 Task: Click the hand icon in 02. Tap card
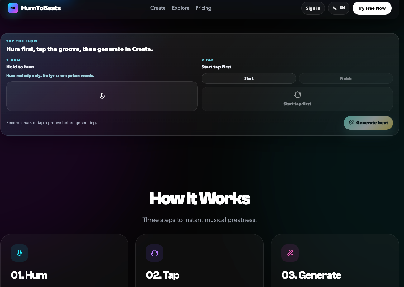pyautogui.click(x=154, y=253)
